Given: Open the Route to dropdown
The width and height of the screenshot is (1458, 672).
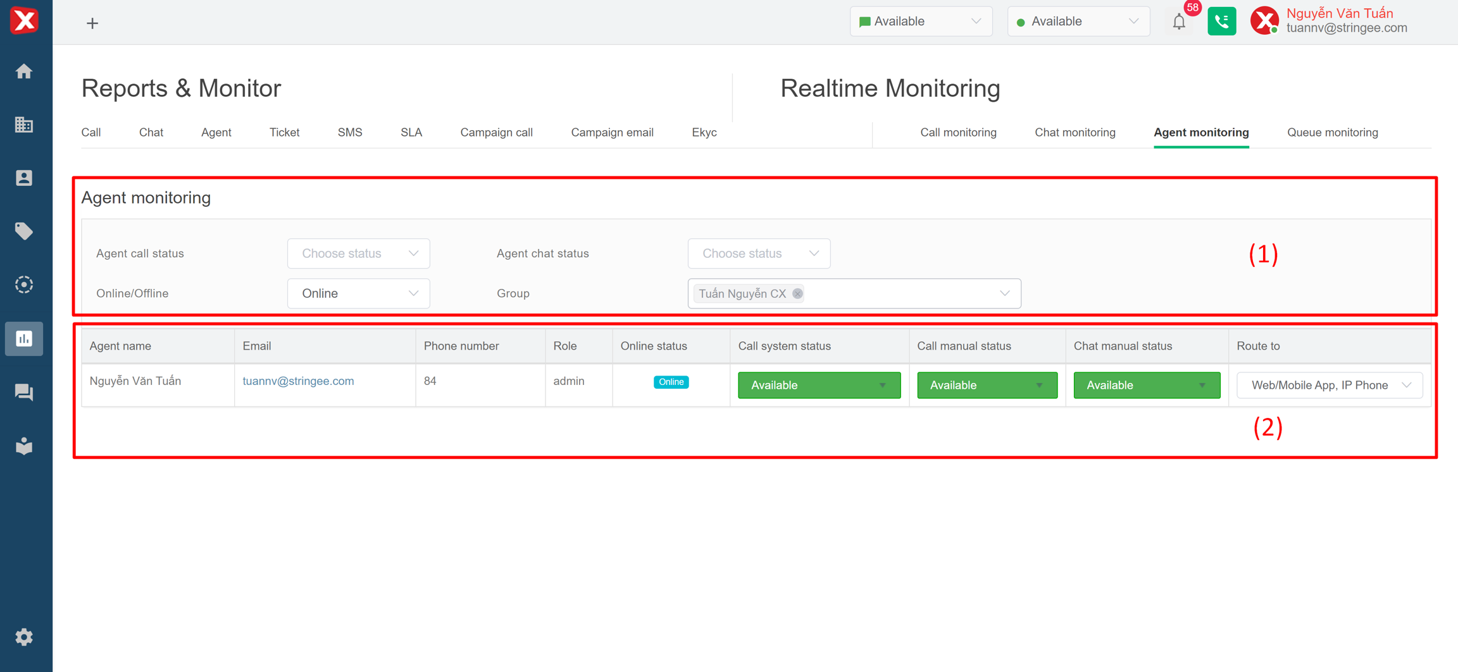Looking at the screenshot, I should tap(1329, 385).
